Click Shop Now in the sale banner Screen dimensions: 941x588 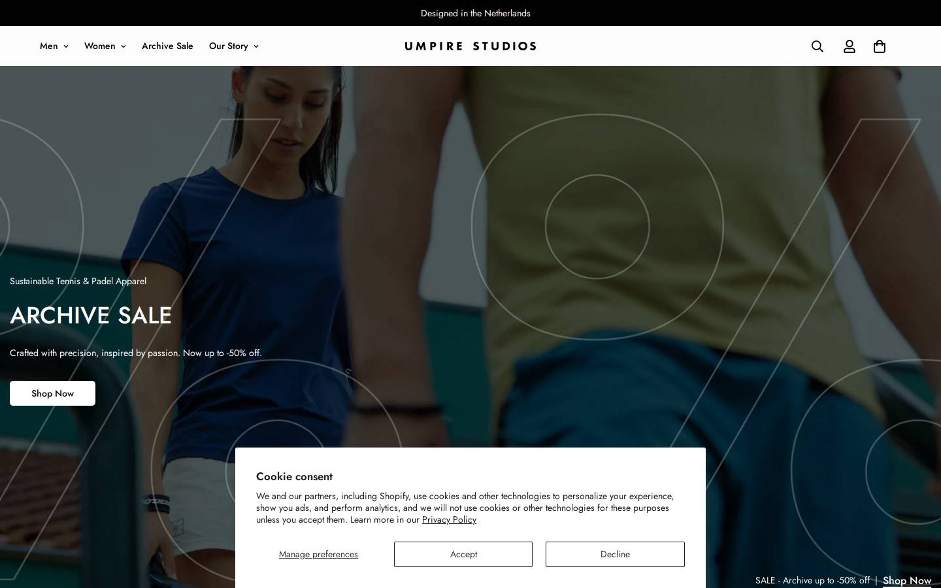point(907,580)
